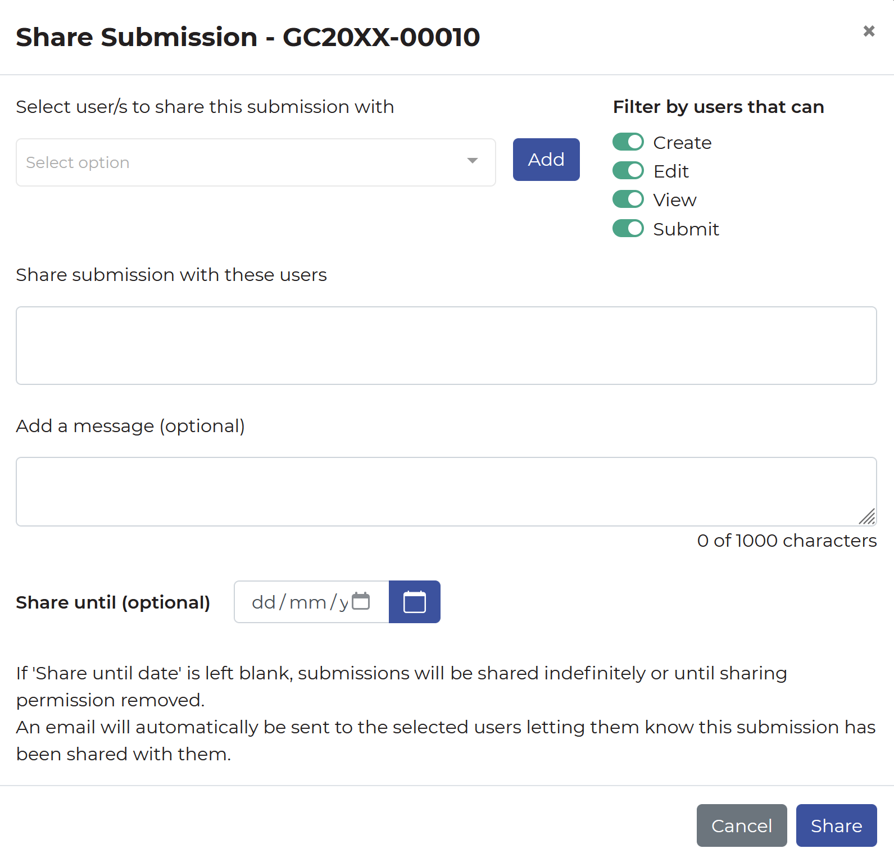Expand the user selection dropdown arrow
This screenshot has width=894, height=862.
(x=473, y=161)
